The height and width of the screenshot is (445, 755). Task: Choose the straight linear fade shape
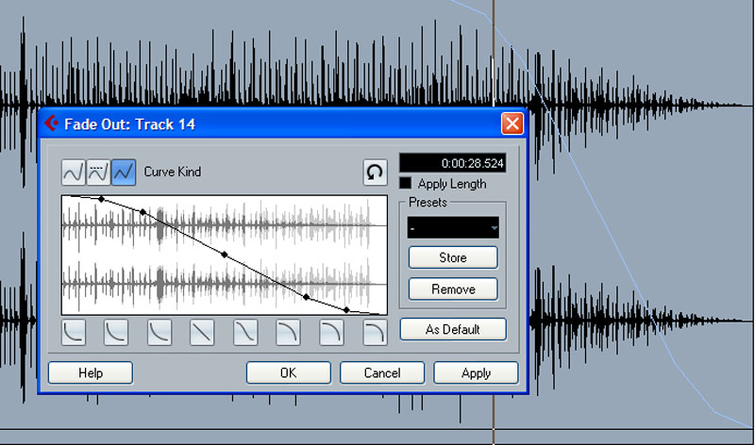202,333
